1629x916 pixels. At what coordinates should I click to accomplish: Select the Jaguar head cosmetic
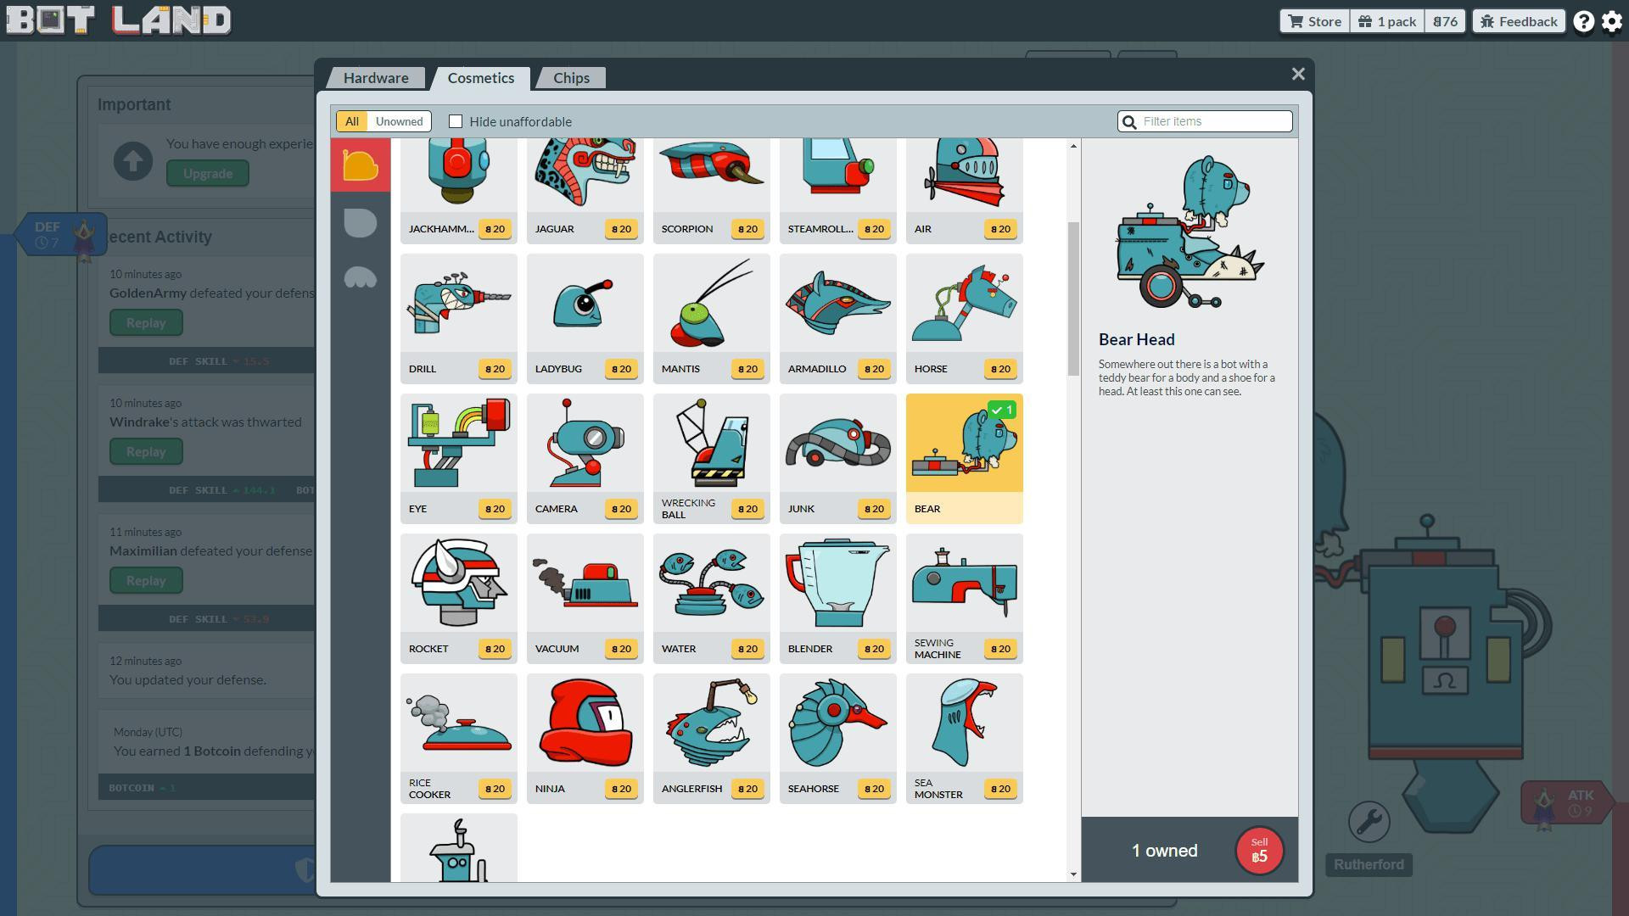[585, 192]
